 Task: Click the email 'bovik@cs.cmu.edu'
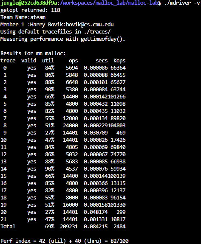click(90, 25)
